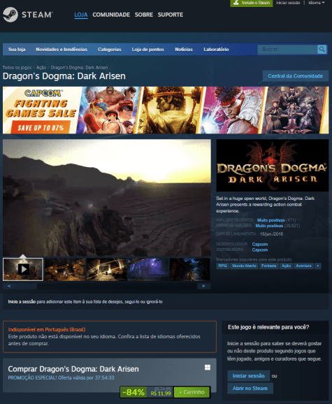Viewport: 332px width, 404px height.
Task: Click the R$ 11,99 price
Action: pos(161,394)
